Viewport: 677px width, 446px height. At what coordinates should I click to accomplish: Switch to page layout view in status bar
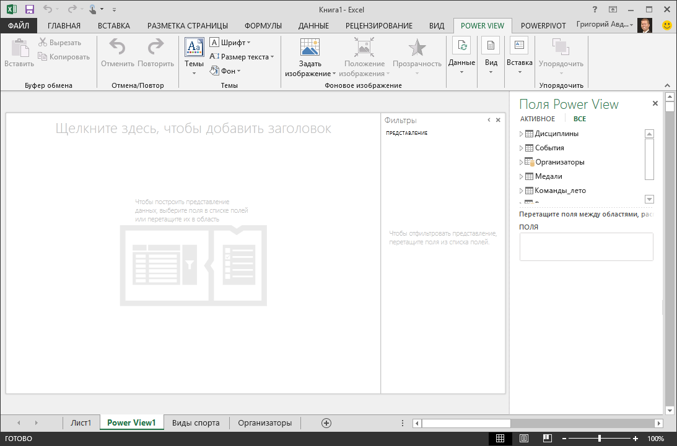pyautogui.click(x=524, y=438)
